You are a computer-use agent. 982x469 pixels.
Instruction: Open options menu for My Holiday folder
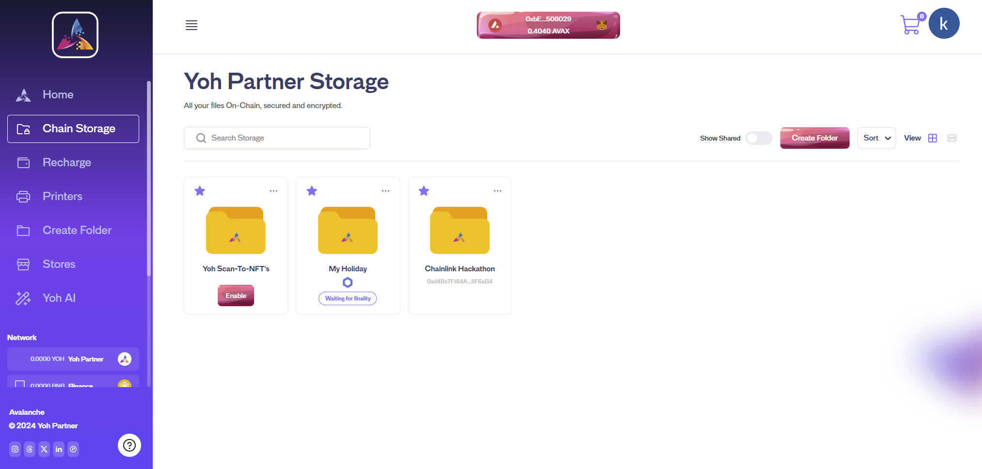(386, 191)
